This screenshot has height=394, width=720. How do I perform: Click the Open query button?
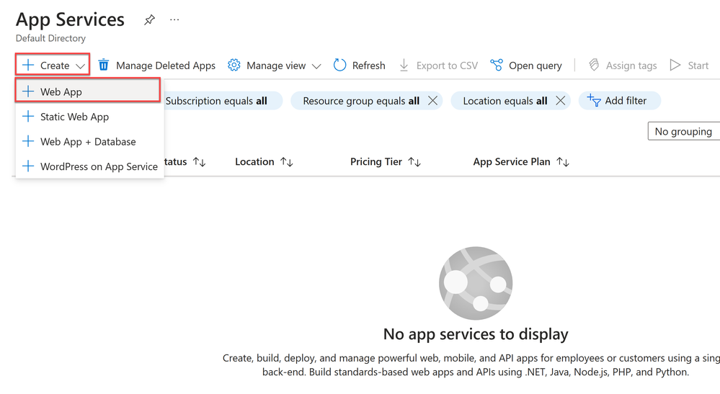point(526,65)
